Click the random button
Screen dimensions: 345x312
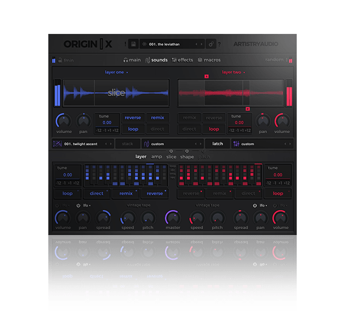point(275,60)
